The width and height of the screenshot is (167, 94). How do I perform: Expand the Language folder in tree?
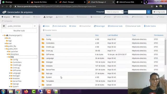pyautogui.click(x=10, y=73)
